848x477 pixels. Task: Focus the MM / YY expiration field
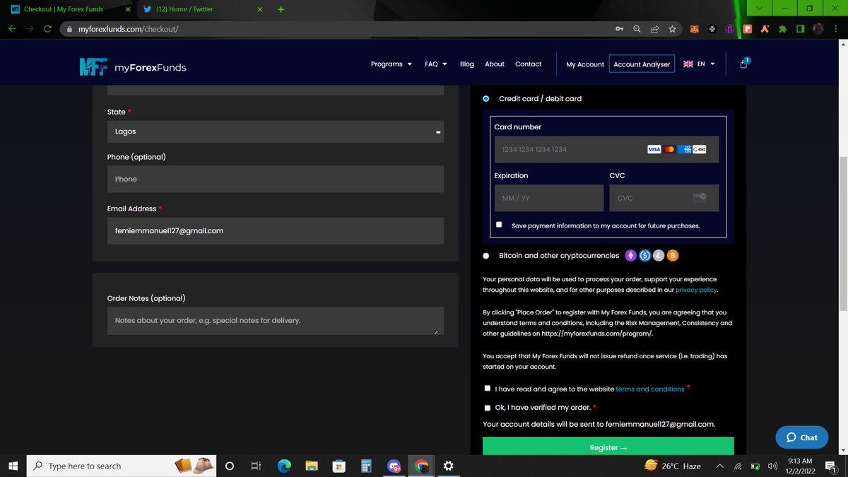(x=549, y=199)
